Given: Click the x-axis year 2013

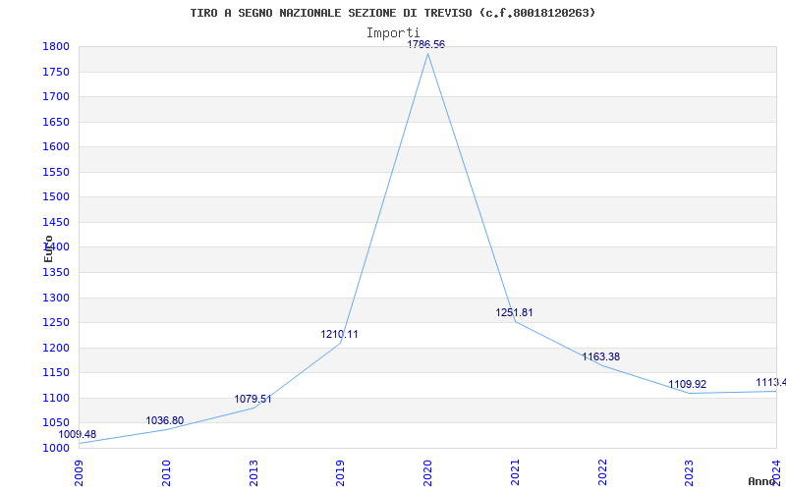Looking at the screenshot, I should (x=253, y=472).
